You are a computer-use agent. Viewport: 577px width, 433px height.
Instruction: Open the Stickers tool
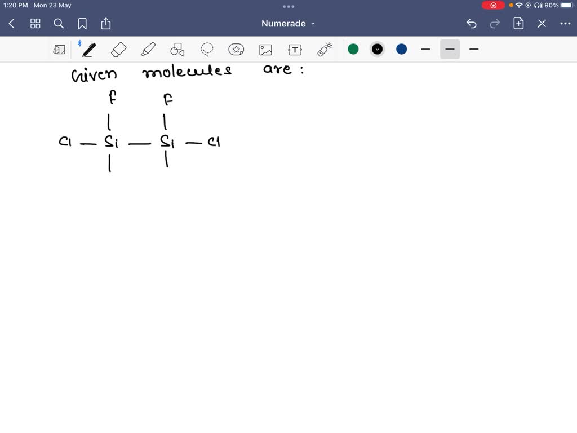point(236,49)
